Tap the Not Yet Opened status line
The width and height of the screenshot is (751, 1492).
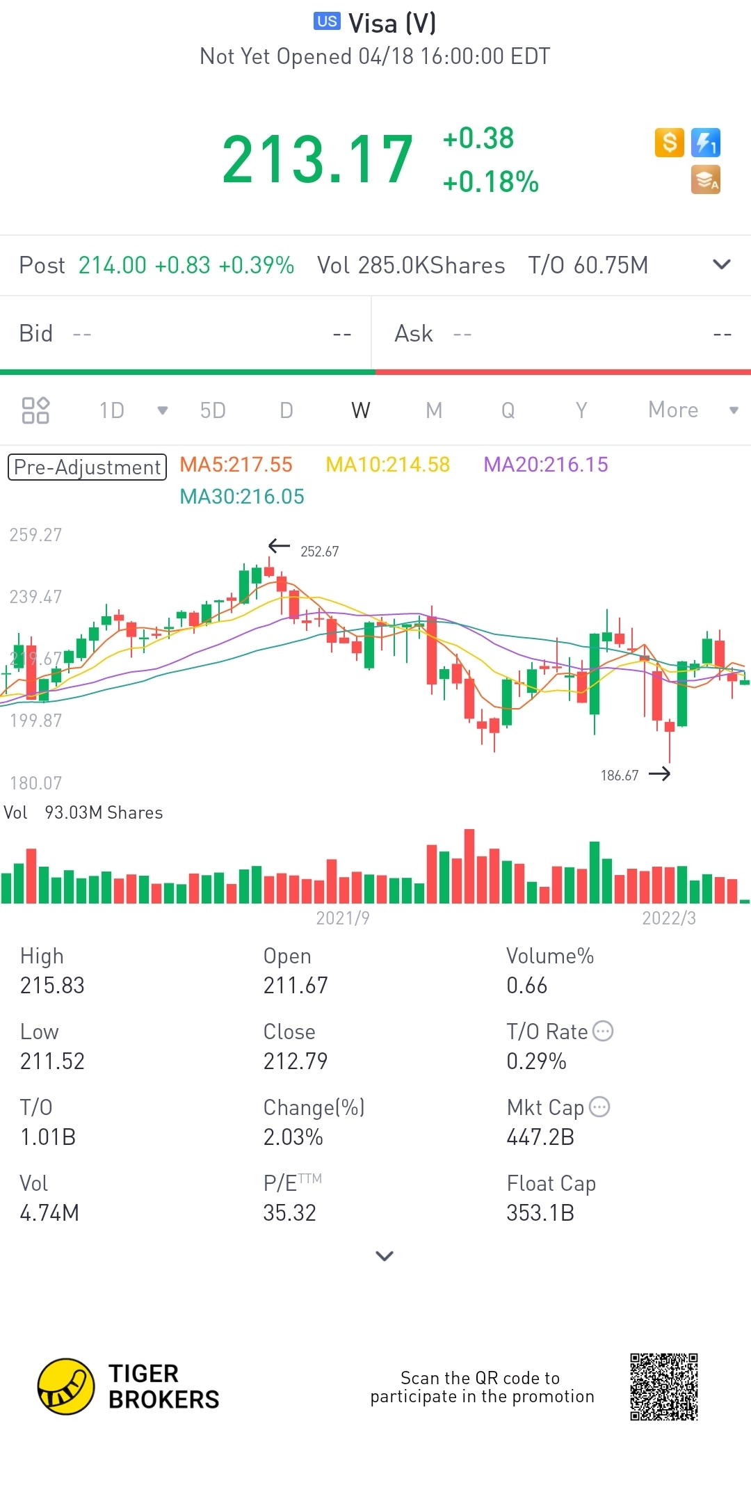pyautogui.click(x=375, y=56)
